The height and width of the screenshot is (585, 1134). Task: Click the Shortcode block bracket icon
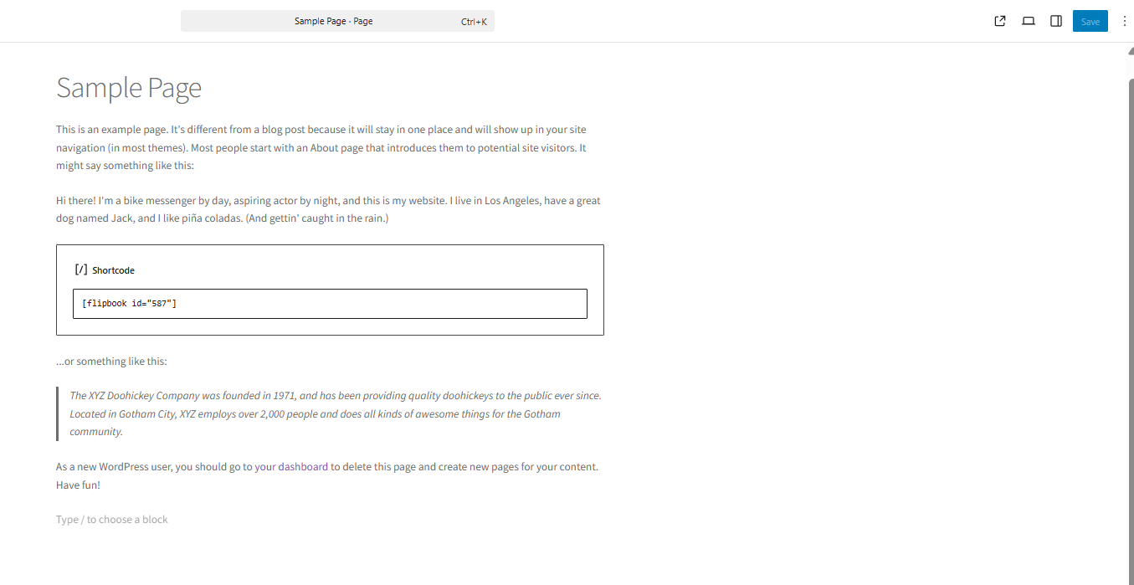tap(81, 269)
